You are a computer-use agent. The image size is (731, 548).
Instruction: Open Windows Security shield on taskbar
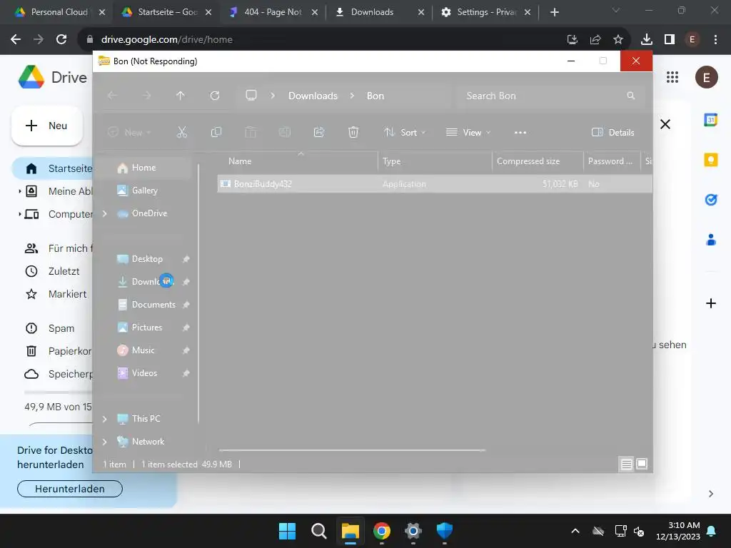pos(444,531)
